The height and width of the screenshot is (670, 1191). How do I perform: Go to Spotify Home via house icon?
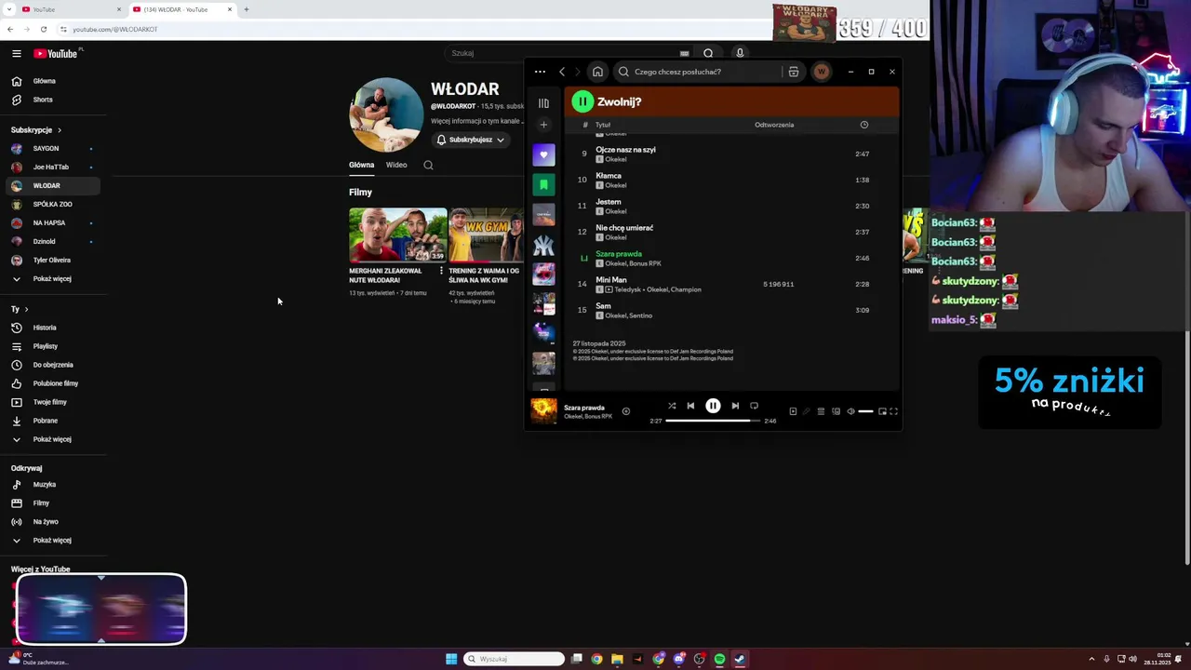point(597,72)
